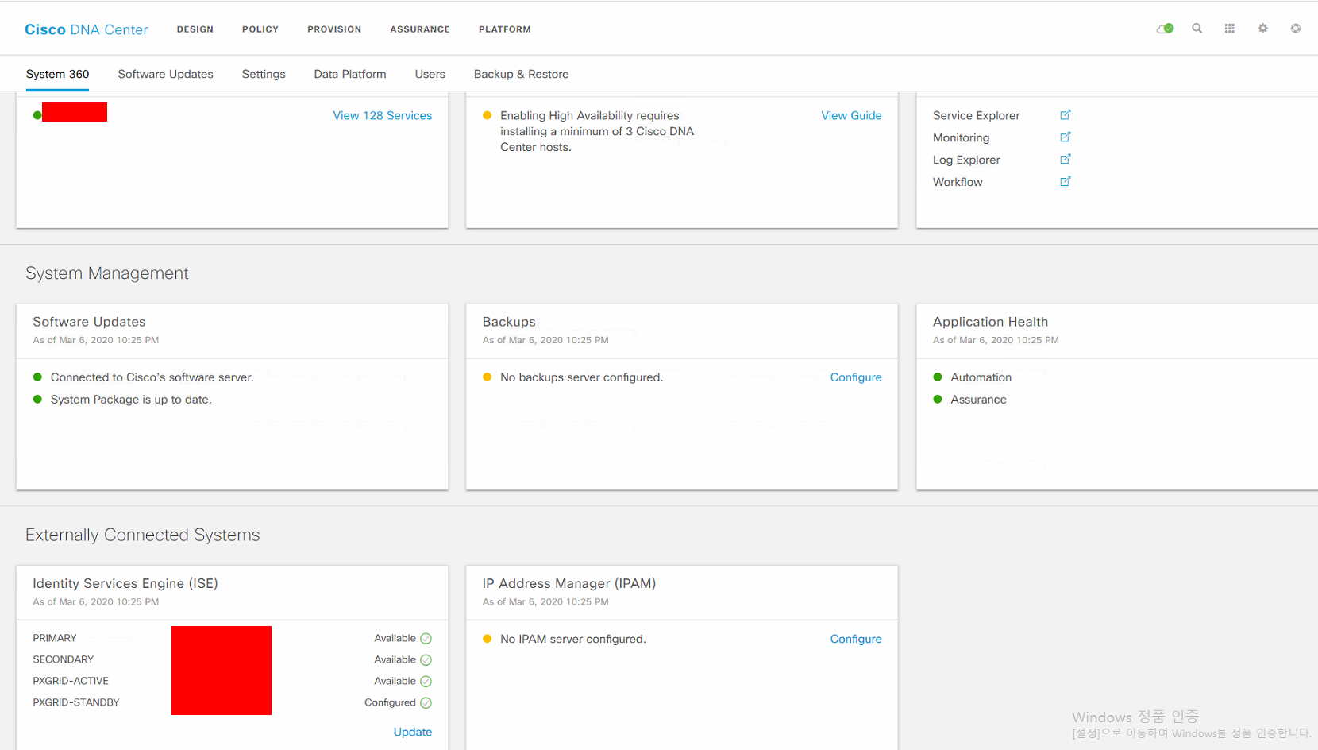Click Update in the ISE card

[413, 732]
